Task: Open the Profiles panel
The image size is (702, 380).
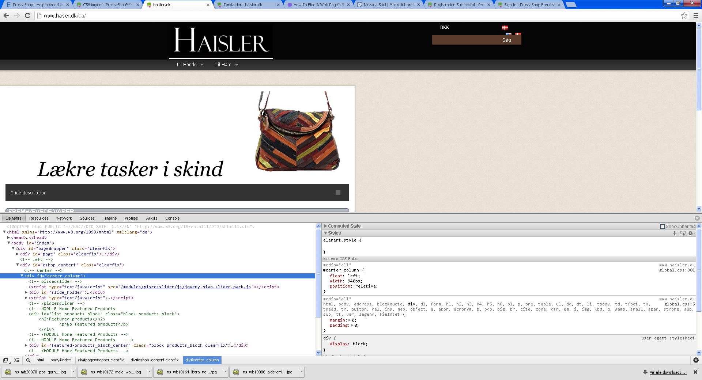Action: point(131,218)
